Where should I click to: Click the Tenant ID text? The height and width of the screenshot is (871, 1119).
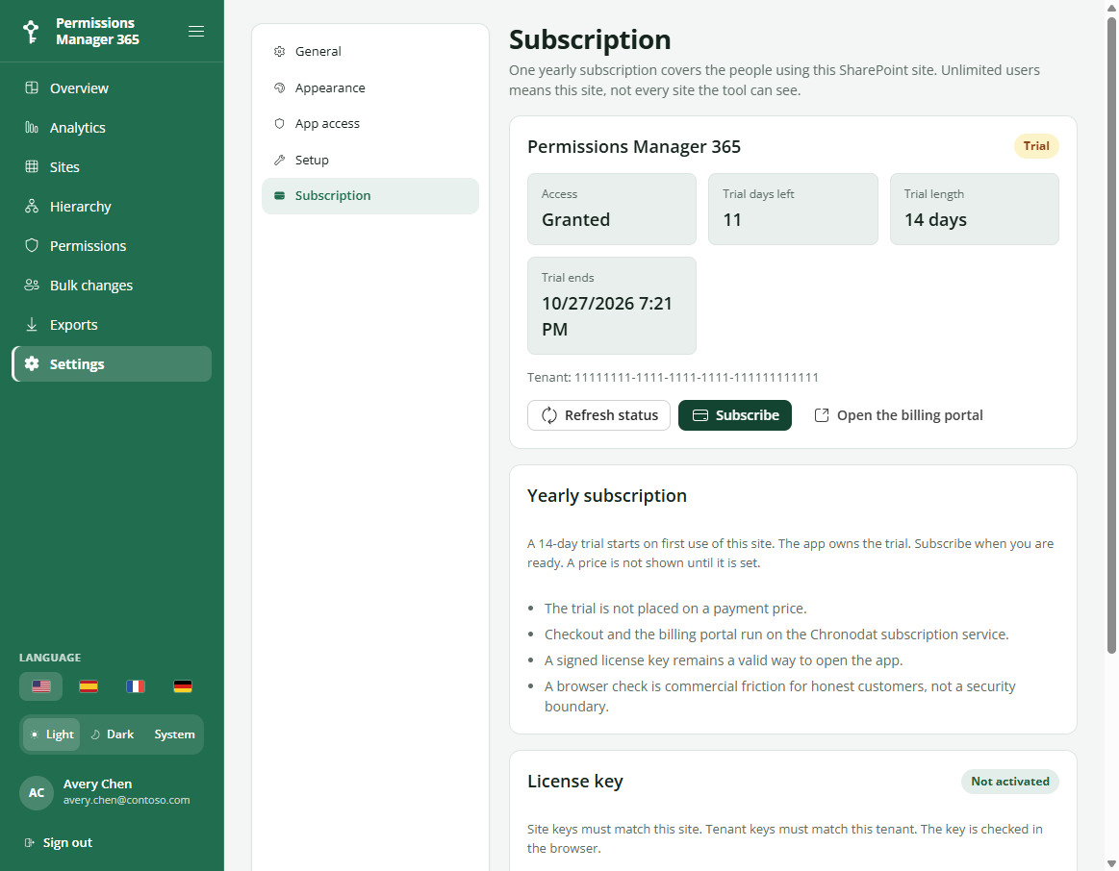(673, 377)
